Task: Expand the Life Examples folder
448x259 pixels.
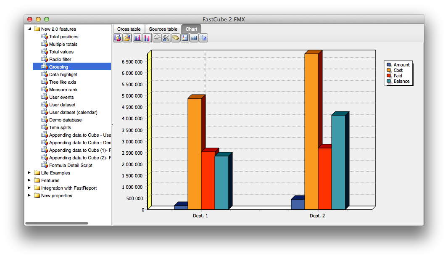Action: 29,173
